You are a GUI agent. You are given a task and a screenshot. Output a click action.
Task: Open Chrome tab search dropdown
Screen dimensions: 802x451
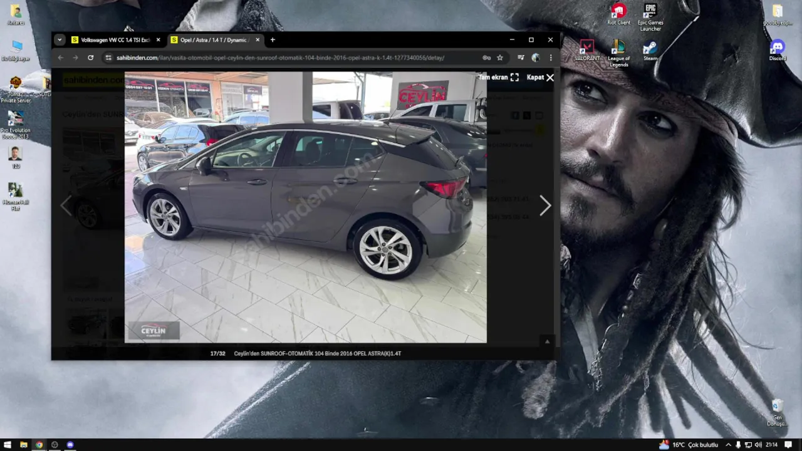click(x=60, y=40)
